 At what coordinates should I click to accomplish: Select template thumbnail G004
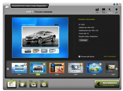76,68
